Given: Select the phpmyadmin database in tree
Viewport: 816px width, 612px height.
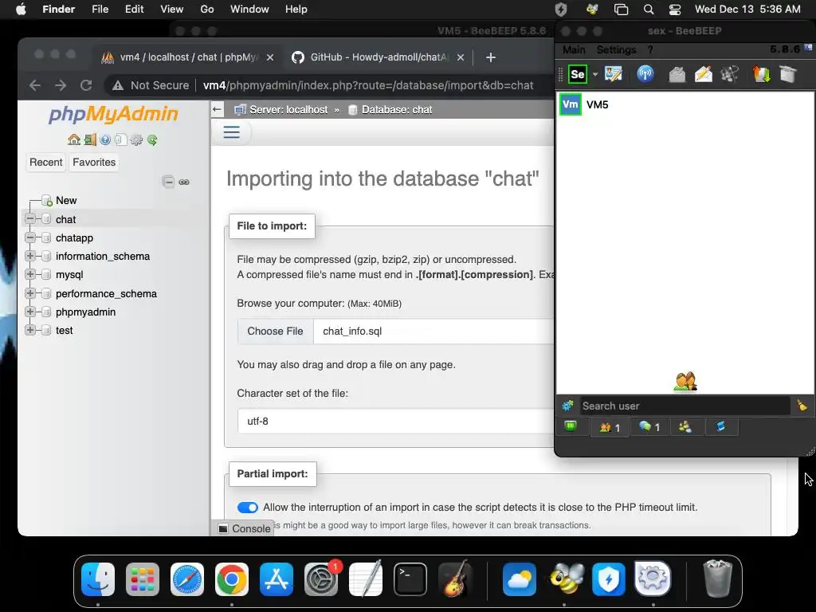Looking at the screenshot, I should [85, 312].
